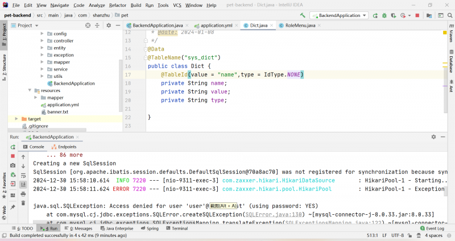Switch to application.yml editor tab
Image resolution: width=455 pixels, height=241 pixels.
click(x=216, y=26)
